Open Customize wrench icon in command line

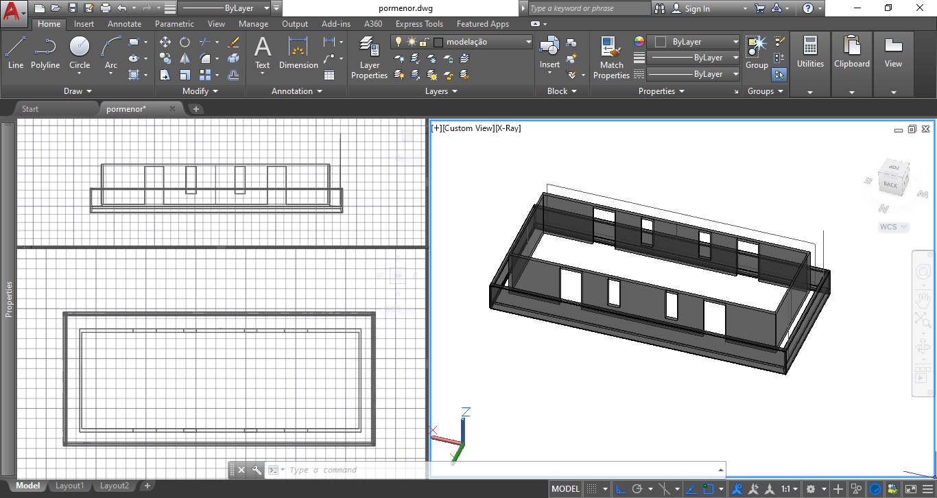(x=257, y=470)
